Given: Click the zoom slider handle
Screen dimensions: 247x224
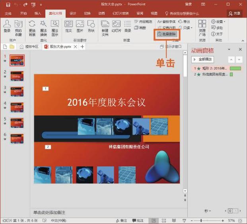Looking at the screenshot, I should tap(201, 221).
